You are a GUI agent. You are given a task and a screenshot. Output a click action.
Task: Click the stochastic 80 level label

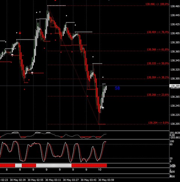point(171,145)
